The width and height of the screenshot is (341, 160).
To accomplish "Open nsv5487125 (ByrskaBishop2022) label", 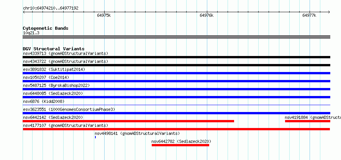I will 56,85.
